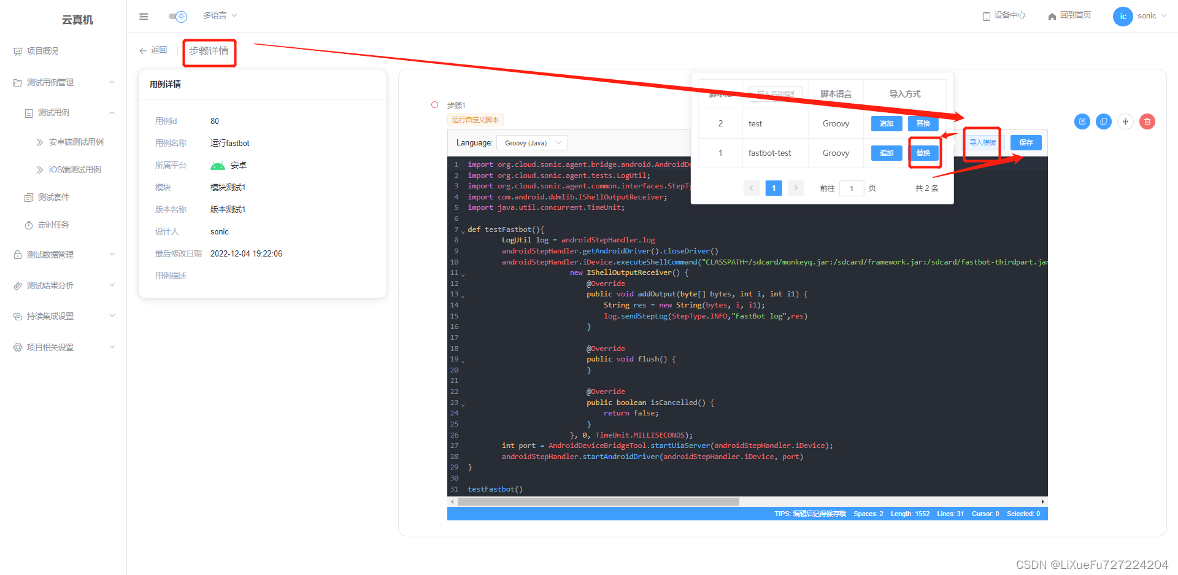Click the previous page arrow in pagination
This screenshot has height=575, width=1178.
(x=752, y=188)
